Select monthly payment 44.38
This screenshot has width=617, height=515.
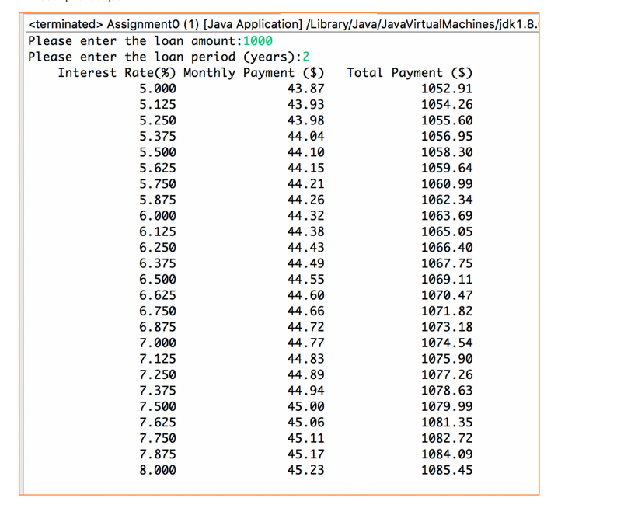coord(305,231)
